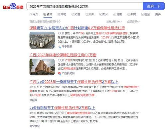Open the 采购 tab icon
Viewport: 166px width, 129px height.
(x=128, y=14)
